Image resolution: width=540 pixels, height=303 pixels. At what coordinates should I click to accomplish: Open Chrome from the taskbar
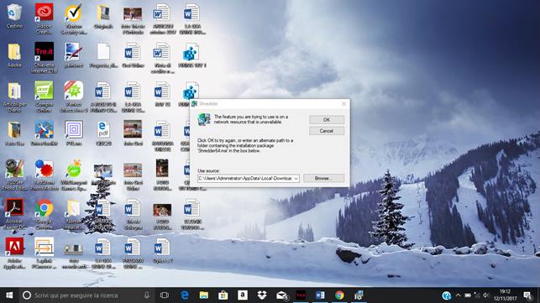click(x=339, y=295)
